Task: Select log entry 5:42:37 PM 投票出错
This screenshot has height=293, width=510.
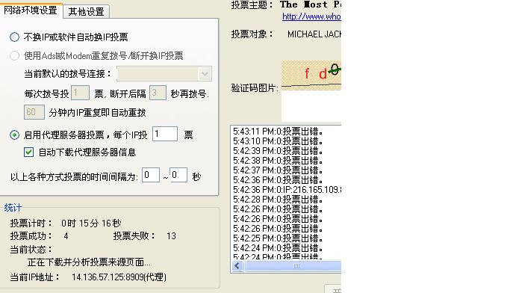Action: point(278,170)
